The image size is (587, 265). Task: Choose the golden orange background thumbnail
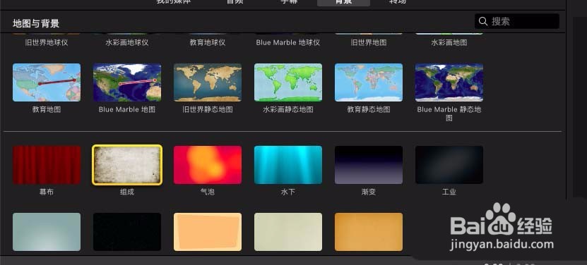pos(368,232)
